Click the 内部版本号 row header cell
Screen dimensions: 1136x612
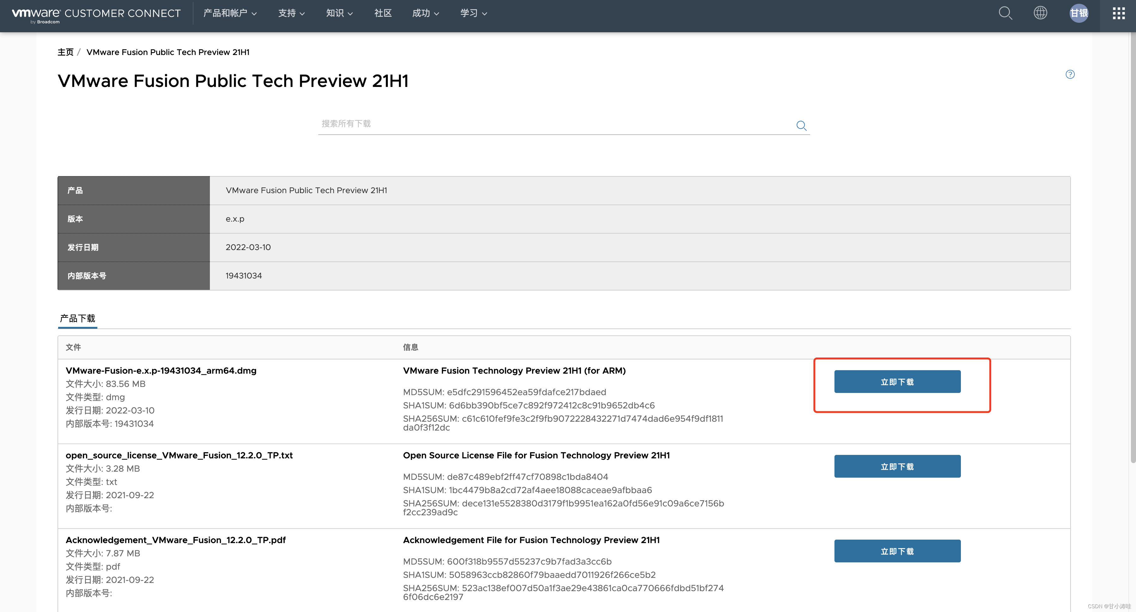click(x=134, y=276)
